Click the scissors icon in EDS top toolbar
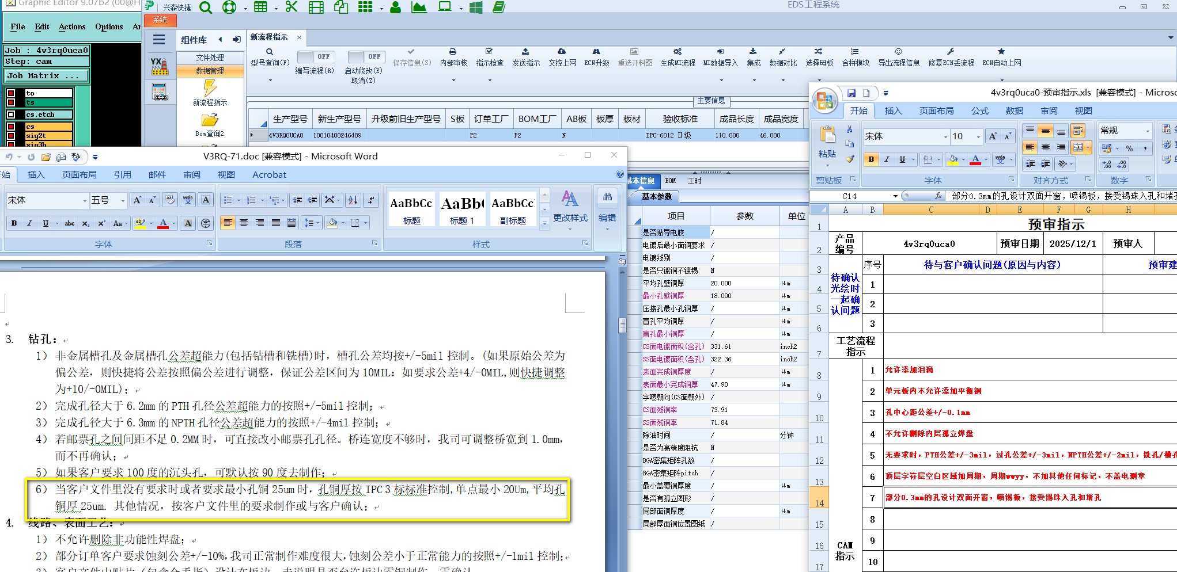The image size is (1177, 572). (x=292, y=7)
